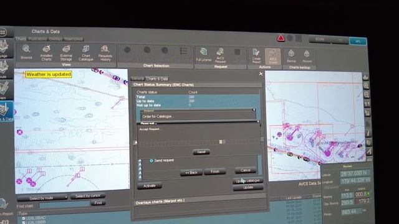Click the chart info (i) tool
Screen dimensions: 399x224
click(x=368, y=133)
